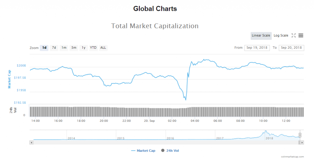The height and width of the screenshot is (161, 314).
Task: Choose the 1y zoom option
Action: point(83,48)
